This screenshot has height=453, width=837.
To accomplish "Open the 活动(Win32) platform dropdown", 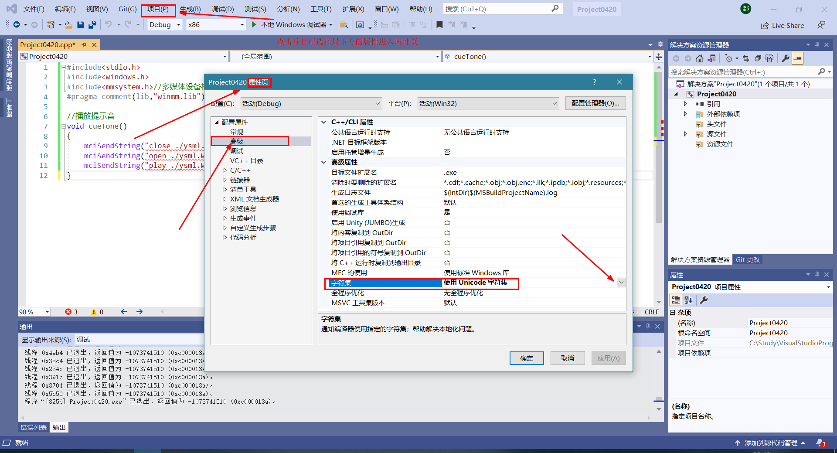I will tap(554, 103).
